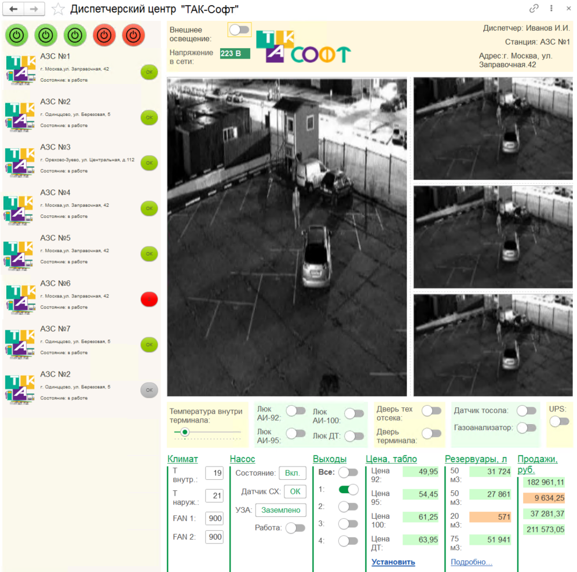Select the АЗС №6 station name
577x572 pixels.
point(55,283)
